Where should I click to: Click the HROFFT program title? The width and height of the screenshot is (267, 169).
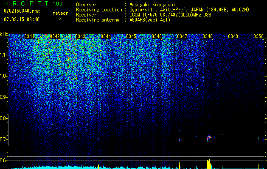tap(26, 3)
